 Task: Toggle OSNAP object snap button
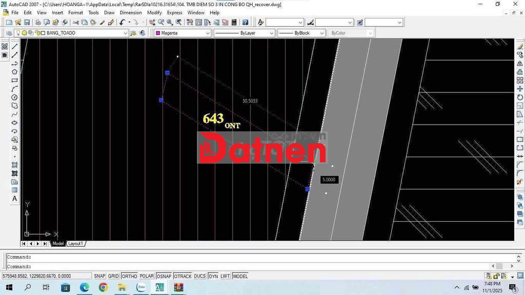(164, 276)
